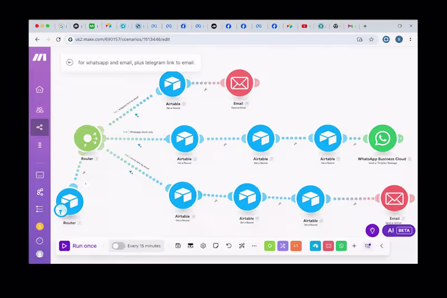
Task: Select Airtable module directly before WhatsApp Business Cloud
Action: (328, 138)
